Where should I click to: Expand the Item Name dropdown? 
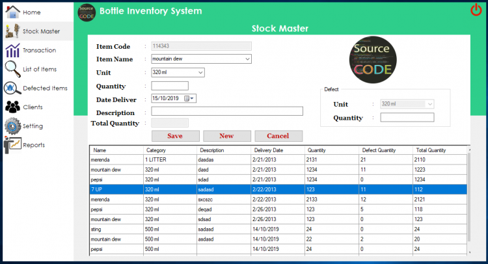(247, 59)
